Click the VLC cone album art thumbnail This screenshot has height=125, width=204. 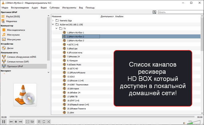point(25,95)
